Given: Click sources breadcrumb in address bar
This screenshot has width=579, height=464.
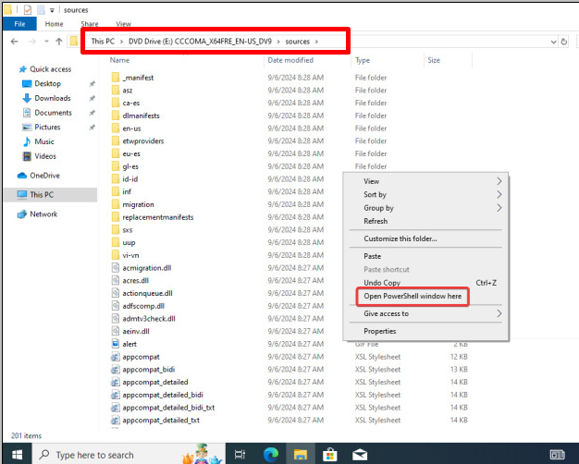Looking at the screenshot, I should pos(297,42).
